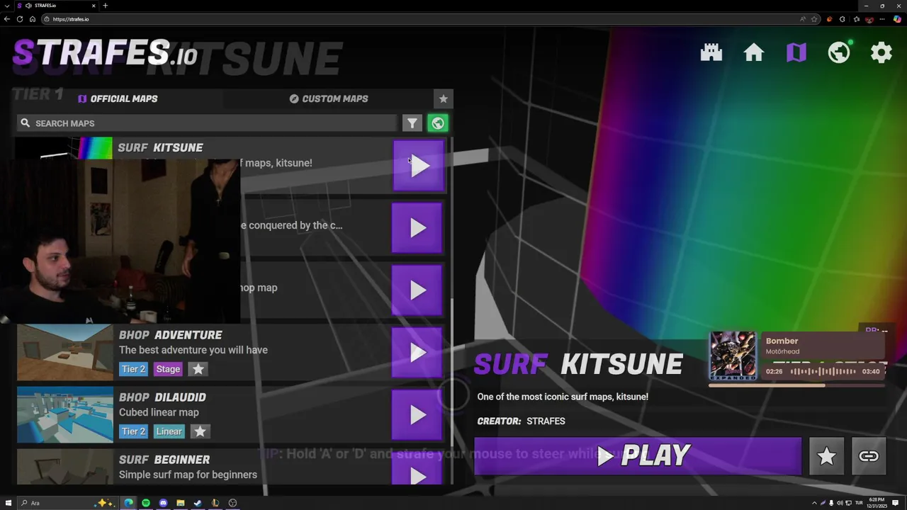Open the tab actions dropdown arrow

pyautogui.click(x=6, y=6)
